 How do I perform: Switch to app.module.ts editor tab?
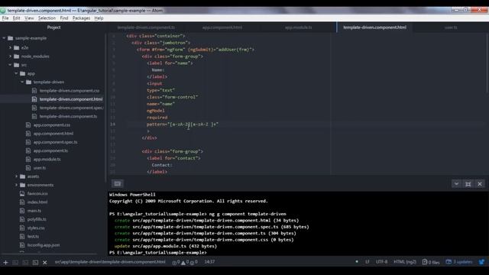[298, 27]
